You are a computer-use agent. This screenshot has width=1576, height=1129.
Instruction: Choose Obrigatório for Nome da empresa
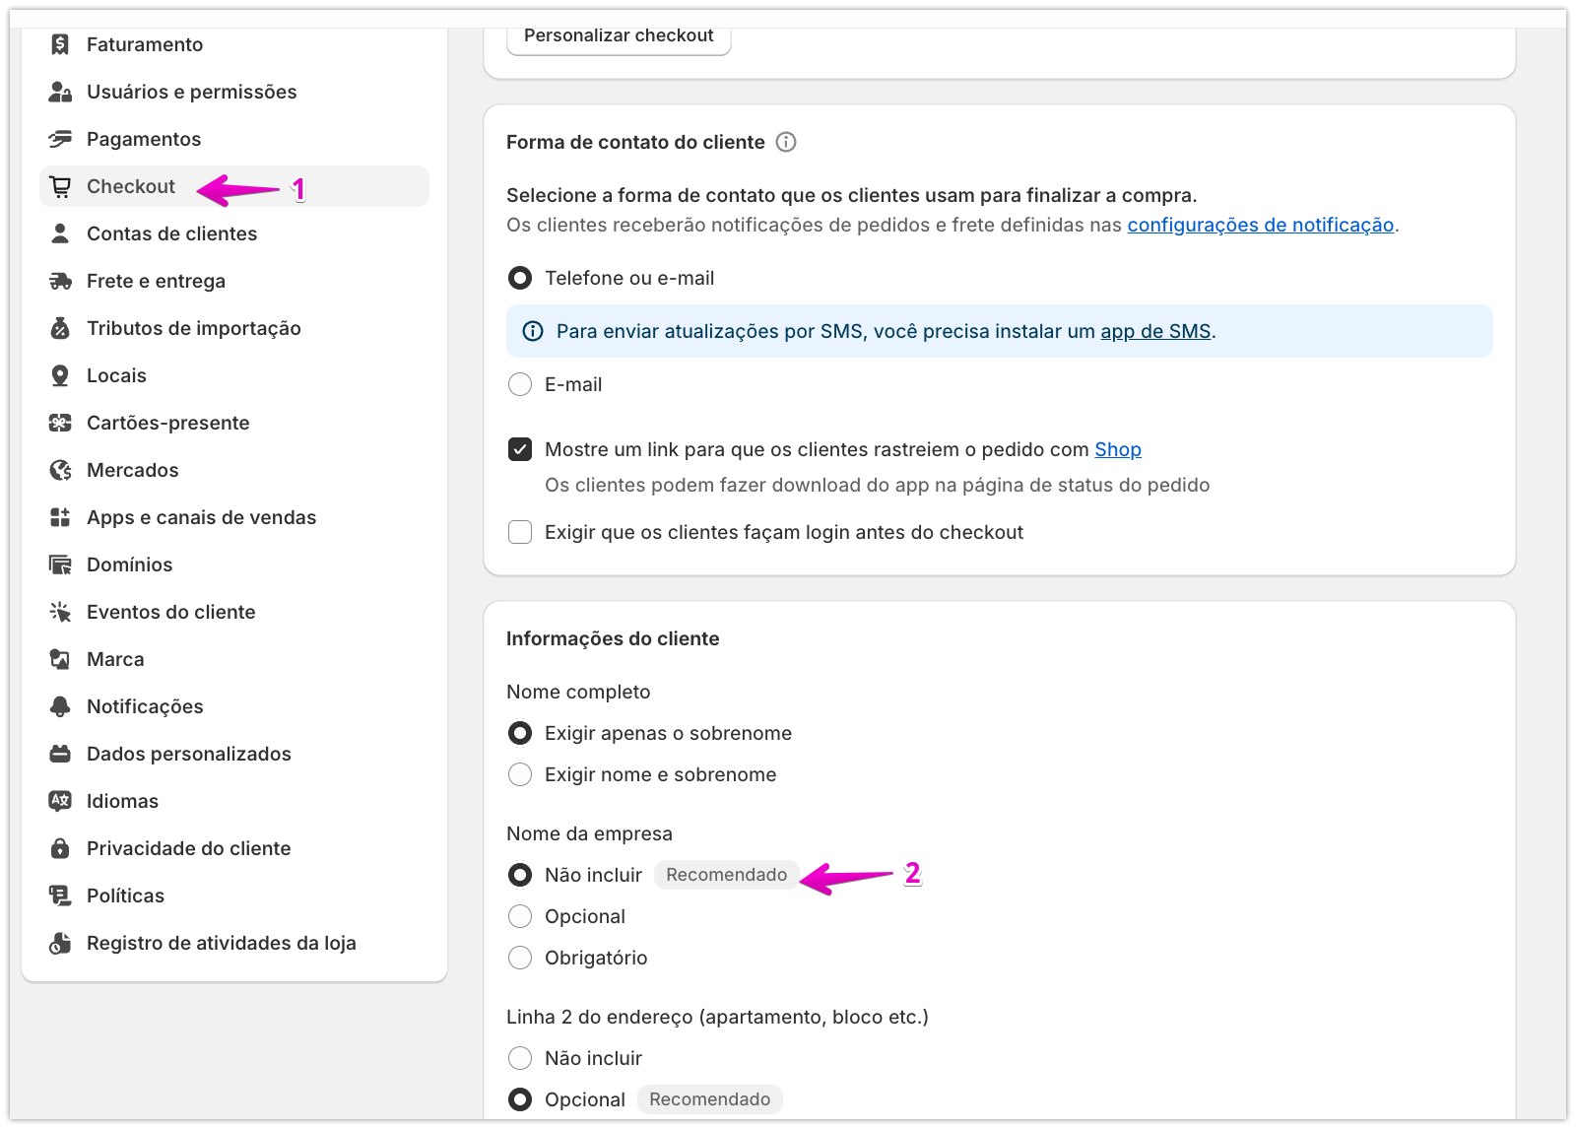click(x=520, y=958)
